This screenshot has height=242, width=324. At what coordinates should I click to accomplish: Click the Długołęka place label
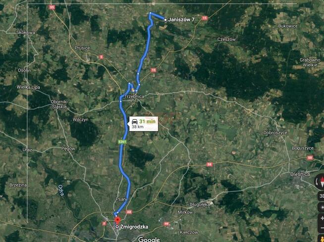(x=200, y=204)
